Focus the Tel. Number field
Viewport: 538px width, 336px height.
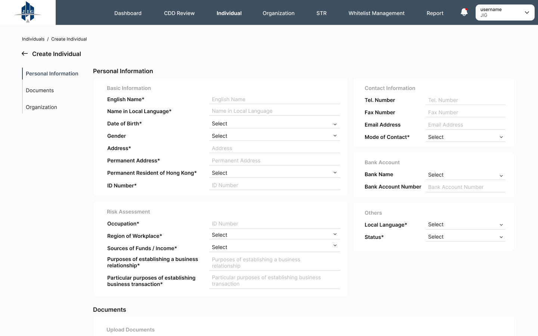[x=466, y=100]
